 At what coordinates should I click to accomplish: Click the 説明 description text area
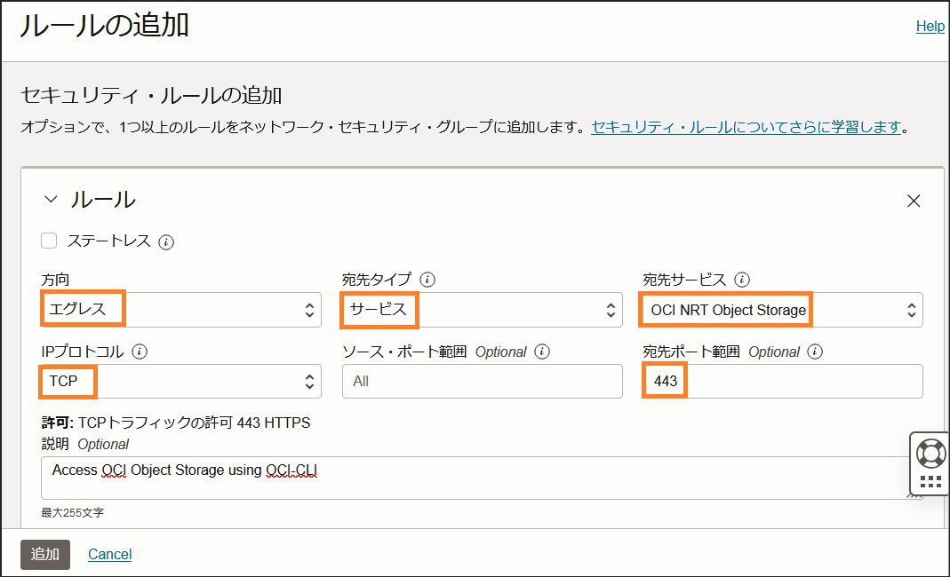482,478
